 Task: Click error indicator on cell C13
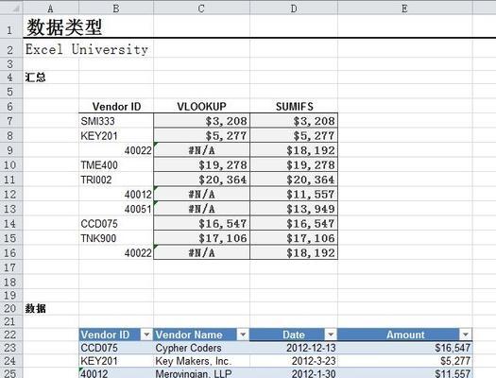pyautogui.click(x=156, y=203)
